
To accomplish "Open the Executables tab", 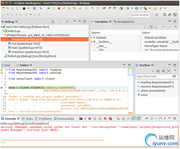I will pyautogui.click(x=64, y=119).
